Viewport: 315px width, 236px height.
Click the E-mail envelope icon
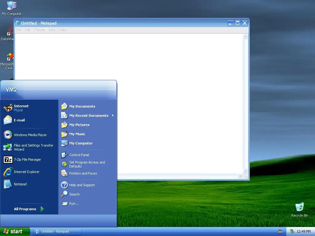[x=8, y=120]
